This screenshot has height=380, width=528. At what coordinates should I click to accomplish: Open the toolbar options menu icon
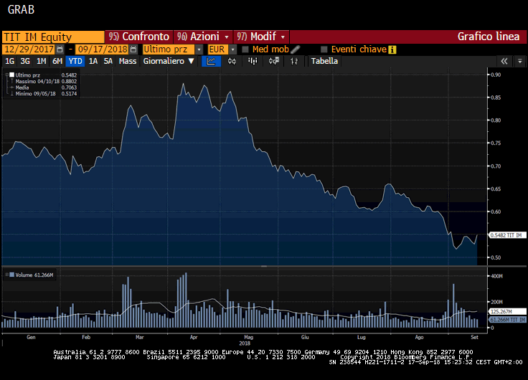click(x=520, y=61)
